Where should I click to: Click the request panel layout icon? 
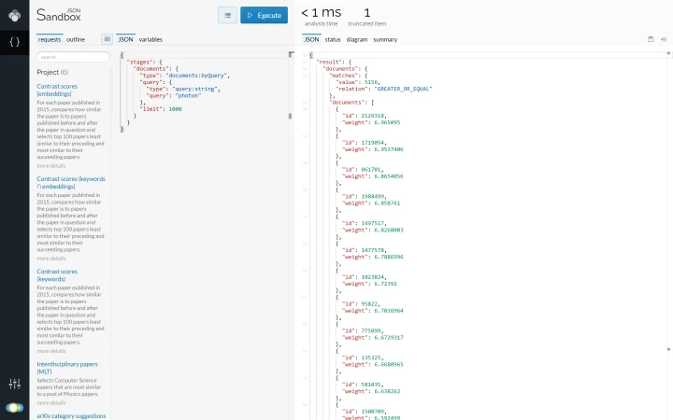click(107, 39)
